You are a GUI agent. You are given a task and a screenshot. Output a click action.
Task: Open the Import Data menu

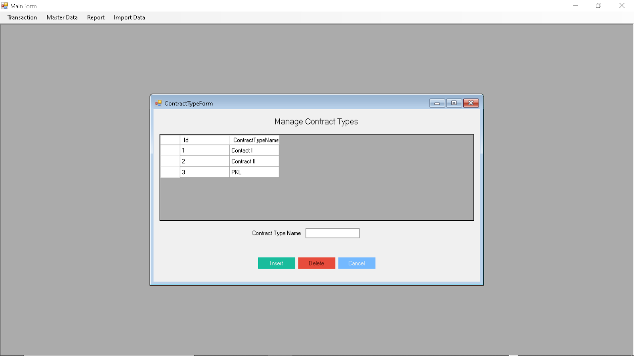coord(129,17)
